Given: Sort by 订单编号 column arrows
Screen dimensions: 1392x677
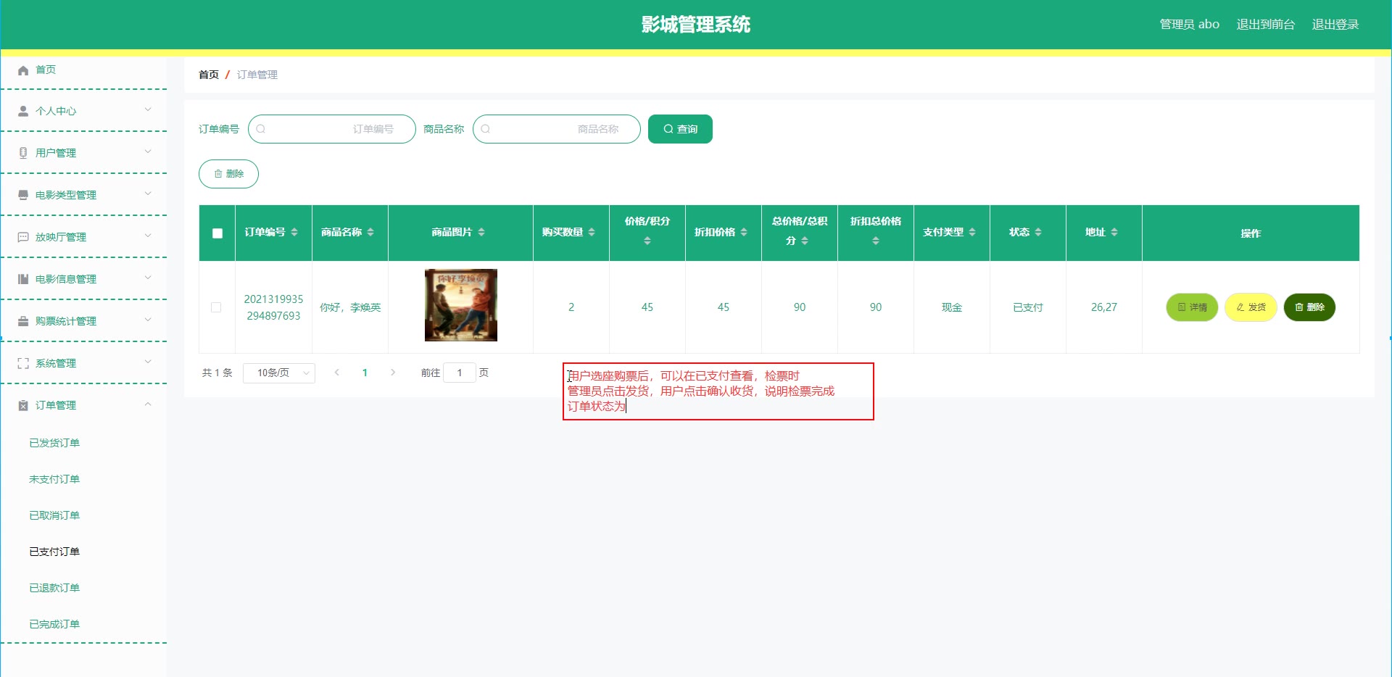Looking at the screenshot, I should [x=294, y=232].
